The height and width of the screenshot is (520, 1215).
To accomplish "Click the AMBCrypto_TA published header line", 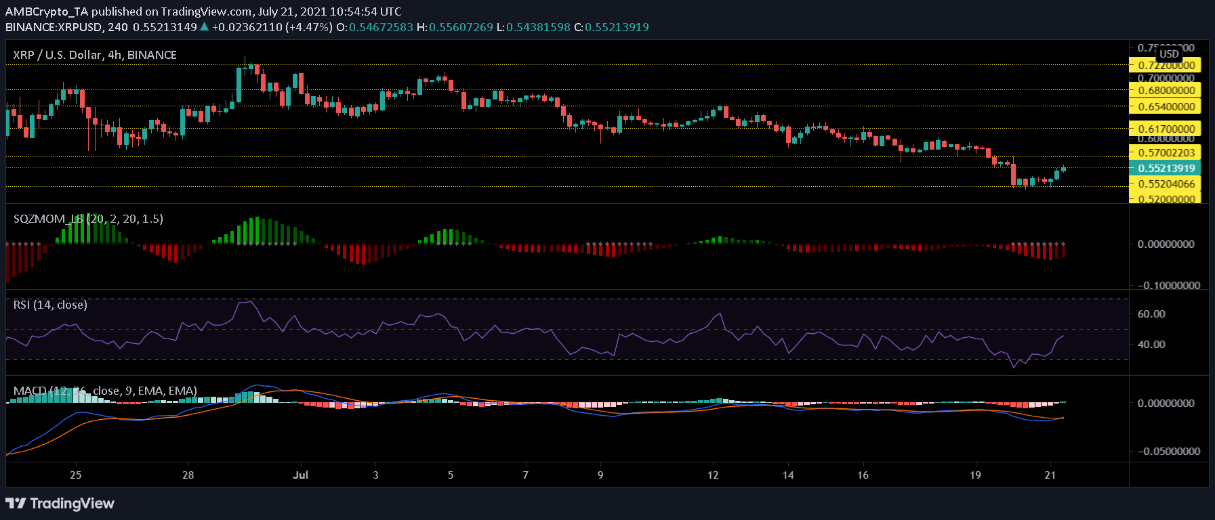I will pyautogui.click(x=203, y=12).
